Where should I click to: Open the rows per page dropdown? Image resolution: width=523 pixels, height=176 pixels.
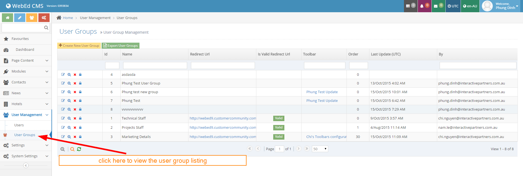point(320,149)
